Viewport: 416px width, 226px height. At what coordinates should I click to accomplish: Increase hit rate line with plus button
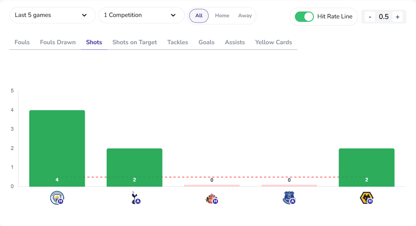(398, 17)
